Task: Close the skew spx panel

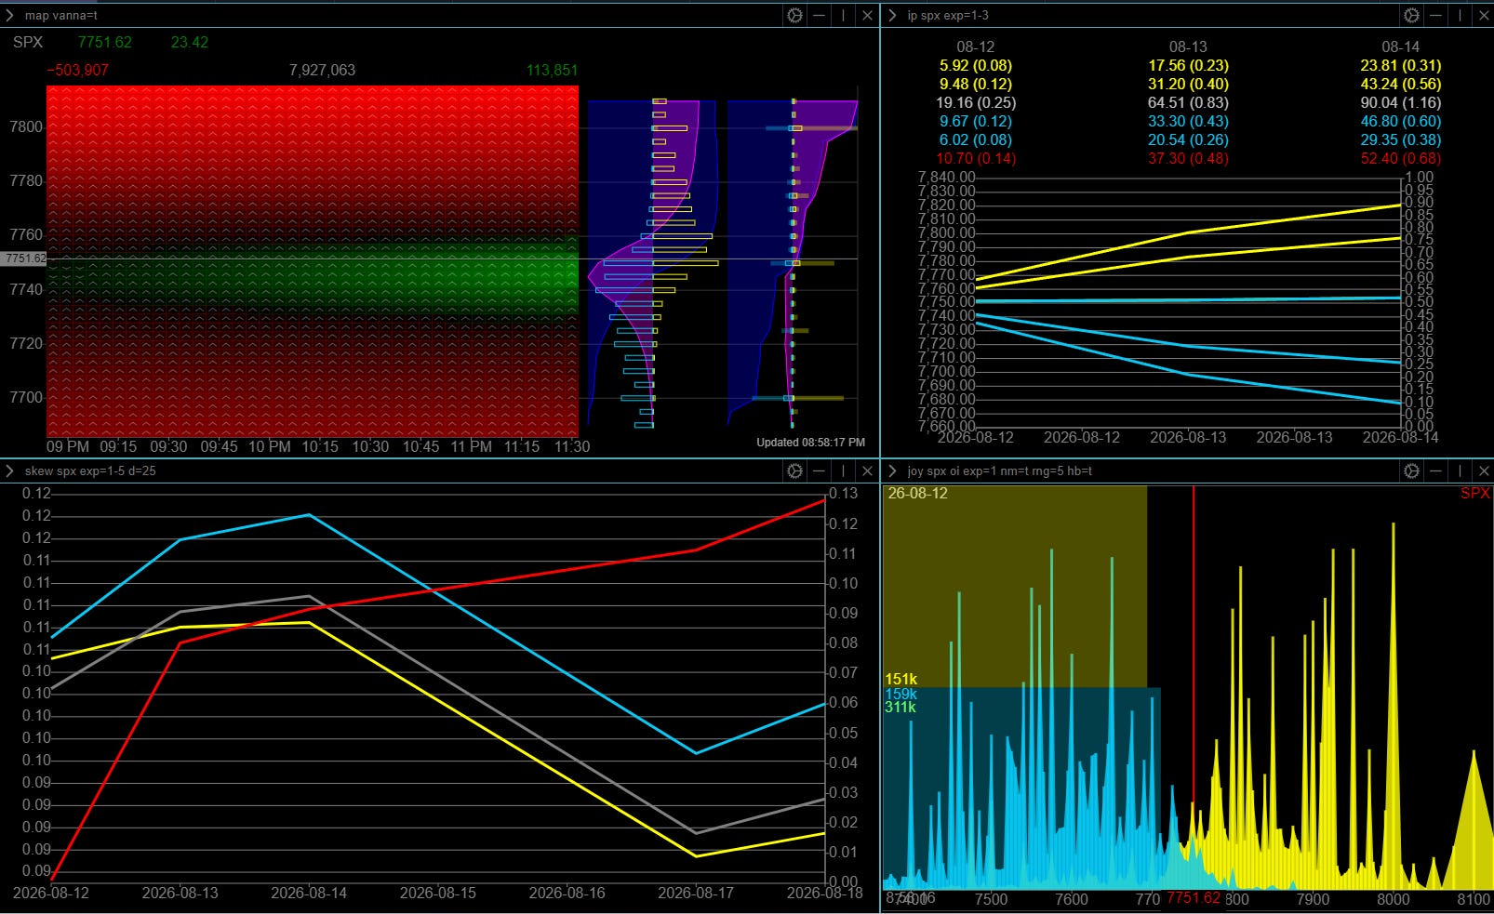Action: [x=867, y=470]
